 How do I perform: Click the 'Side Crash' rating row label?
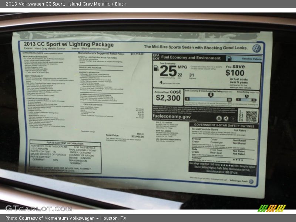(195, 151)
